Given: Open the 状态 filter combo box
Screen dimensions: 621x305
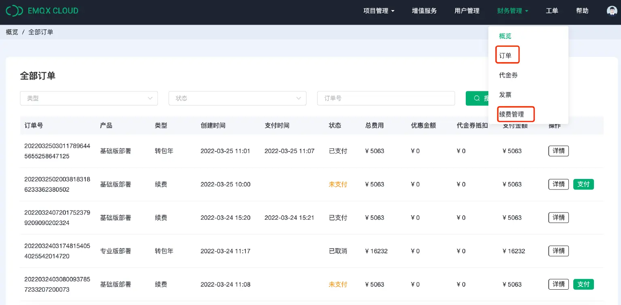Looking at the screenshot, I should click(237, 98).
